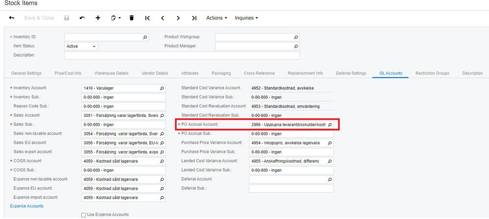Click '4952 - Standardkostnad, avvikelse' value
The image size is (489, 219).
[282, 88]
